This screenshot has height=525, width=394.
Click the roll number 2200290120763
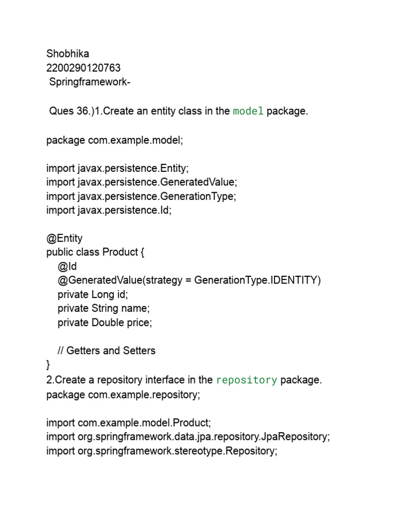84,68
